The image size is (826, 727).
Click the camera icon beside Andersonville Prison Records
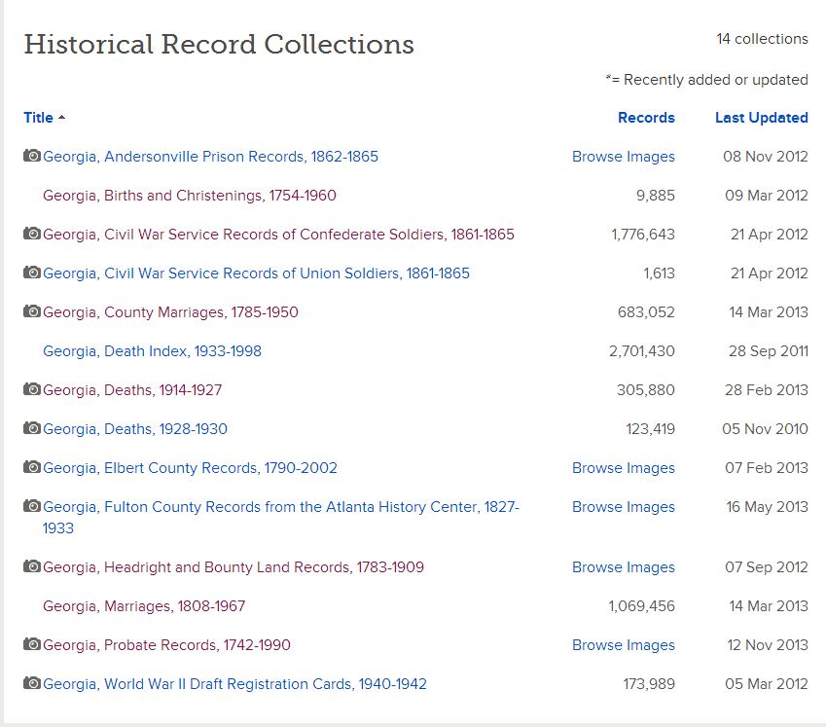(32, 156)
